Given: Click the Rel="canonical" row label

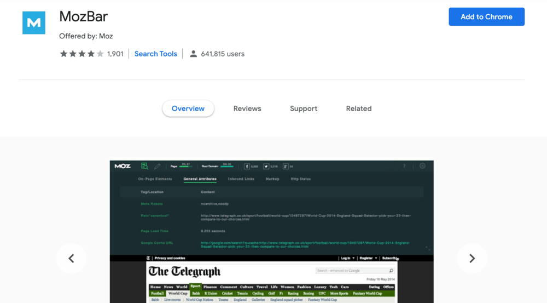Looking at the screenshot, I should (x=155, y=216).
